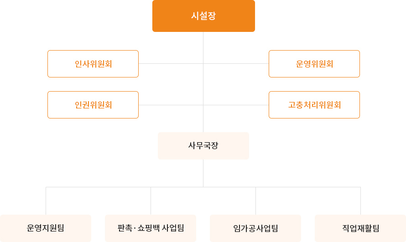Select the 사무국장 node
The image size is (406, 242).
pyautogui.click(x=203, y=146)
